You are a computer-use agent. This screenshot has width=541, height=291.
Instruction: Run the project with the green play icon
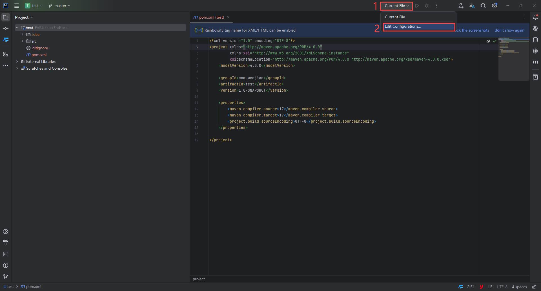point(417,6)
